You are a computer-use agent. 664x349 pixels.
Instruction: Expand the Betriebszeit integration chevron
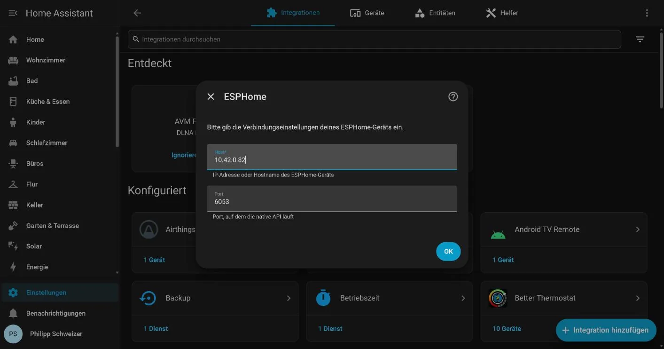click(x=463, y=298)
